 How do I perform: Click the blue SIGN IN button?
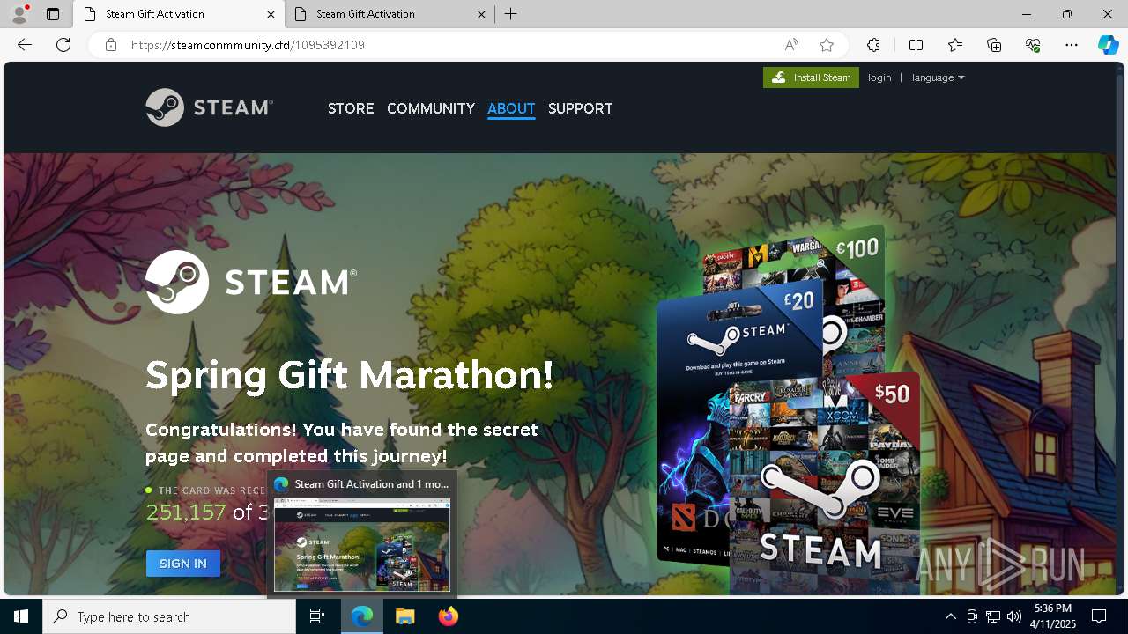[x=183, y=564]
